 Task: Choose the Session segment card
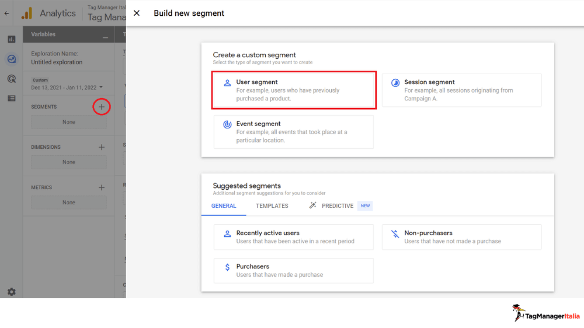coord(462,90)
